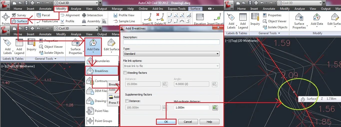
Task: Click Object Viewer in the Surface1-tooltip window
Action: click(275, 21)
